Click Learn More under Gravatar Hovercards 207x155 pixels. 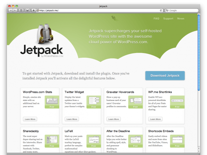114,119
